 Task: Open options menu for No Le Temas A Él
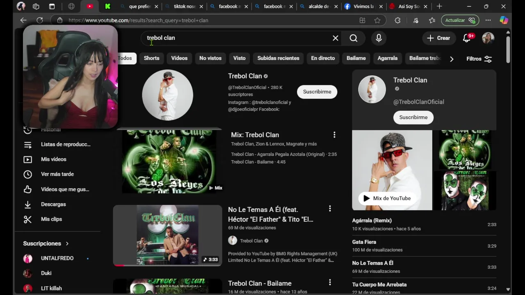330,209
